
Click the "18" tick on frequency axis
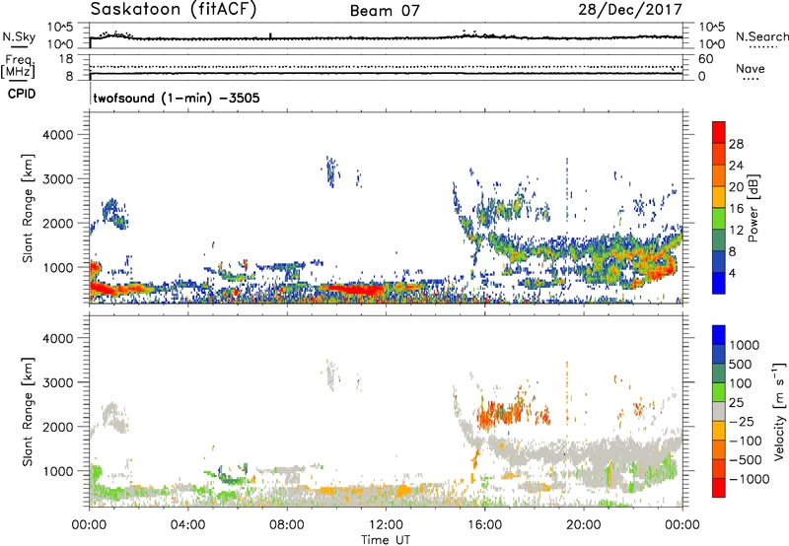point(66,59)
